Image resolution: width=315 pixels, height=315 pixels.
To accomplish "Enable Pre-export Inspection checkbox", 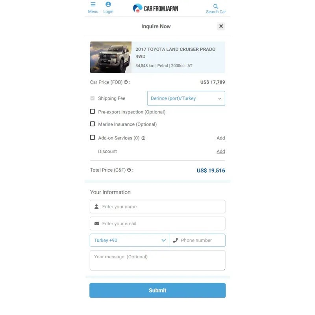I will point(93,111).
